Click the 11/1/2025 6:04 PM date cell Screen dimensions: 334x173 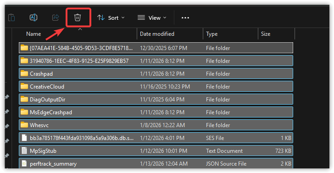[162, 100]
